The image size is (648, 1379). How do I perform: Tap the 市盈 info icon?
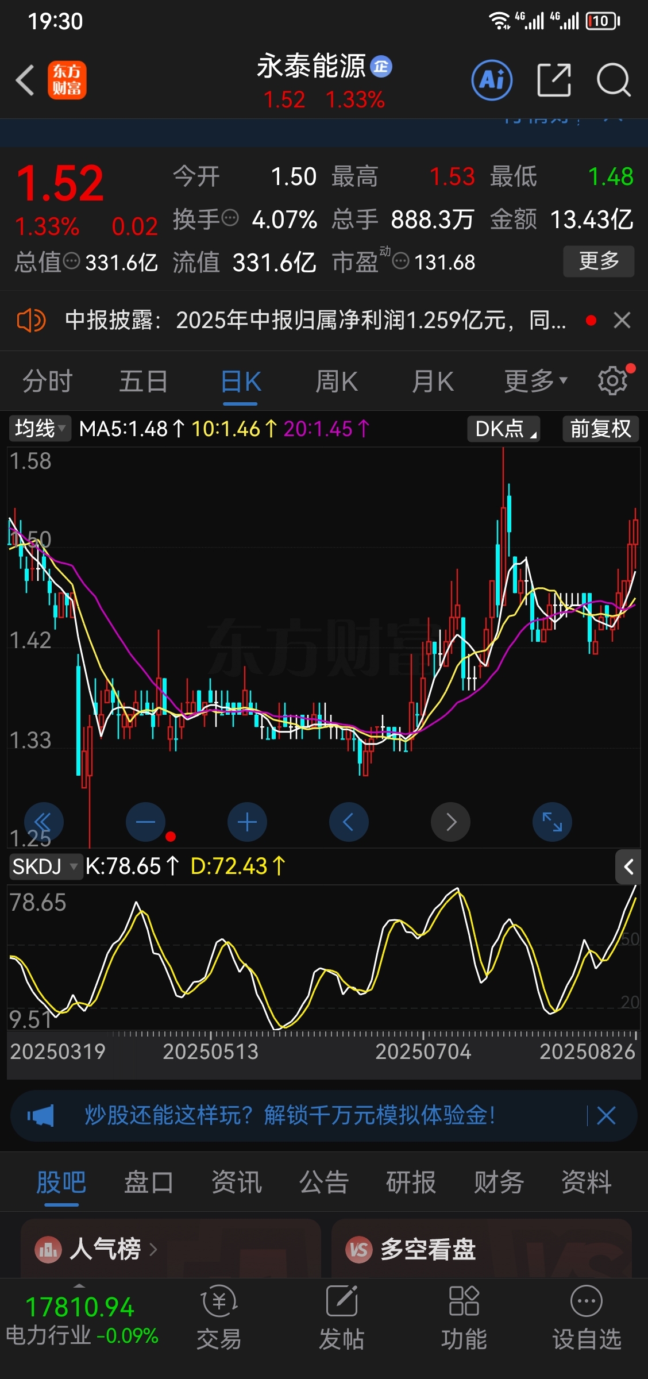400,262
